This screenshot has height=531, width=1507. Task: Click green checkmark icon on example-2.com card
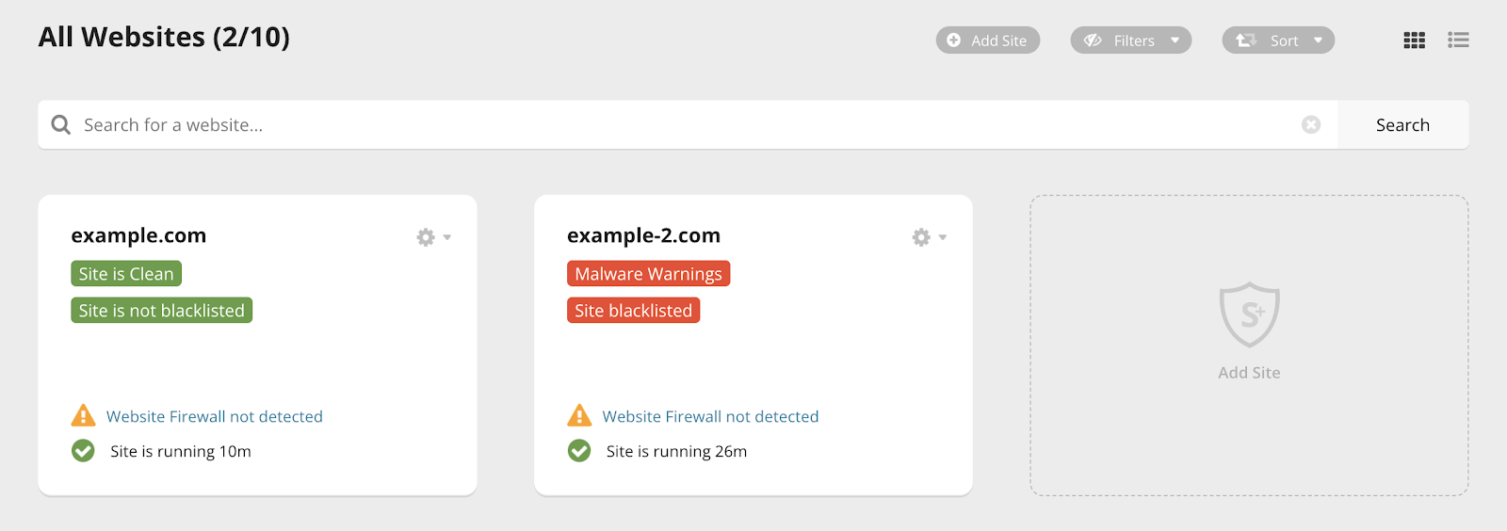[579, 451]
